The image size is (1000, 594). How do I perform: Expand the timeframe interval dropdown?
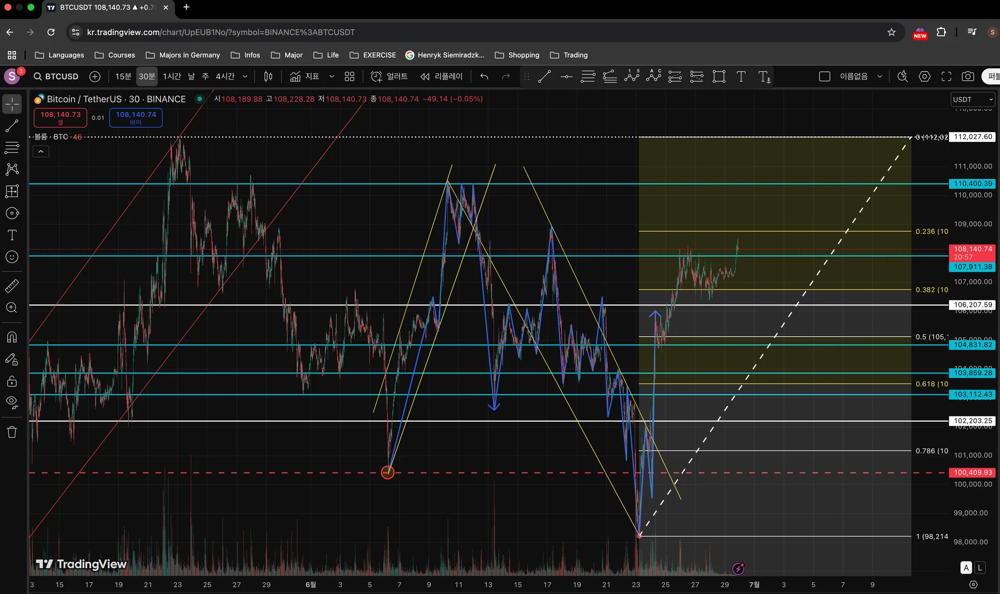coord(245,76)
